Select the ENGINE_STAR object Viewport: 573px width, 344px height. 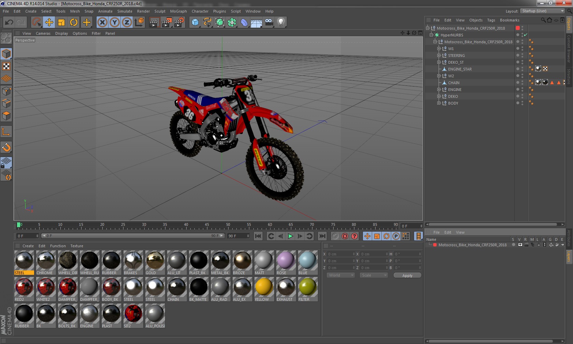(x=460, y=69)
